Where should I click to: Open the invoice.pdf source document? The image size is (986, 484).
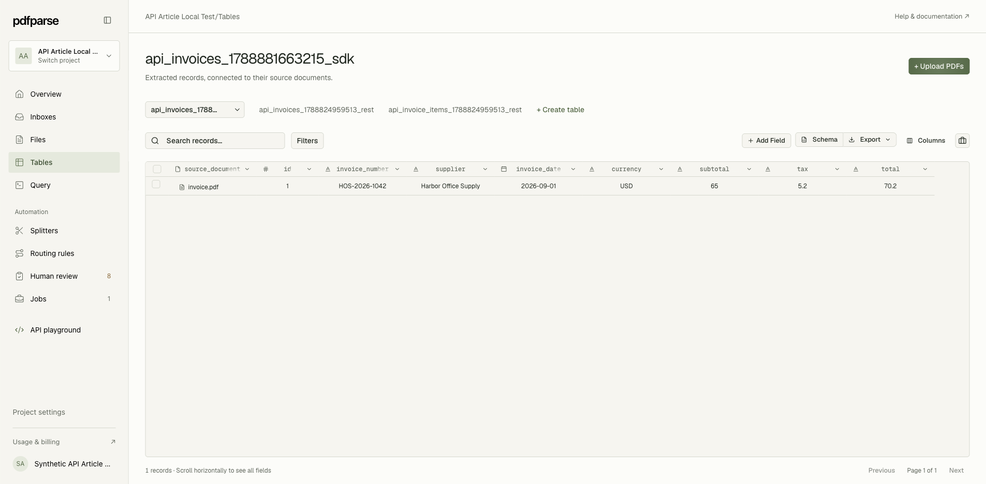pos(199,187)
